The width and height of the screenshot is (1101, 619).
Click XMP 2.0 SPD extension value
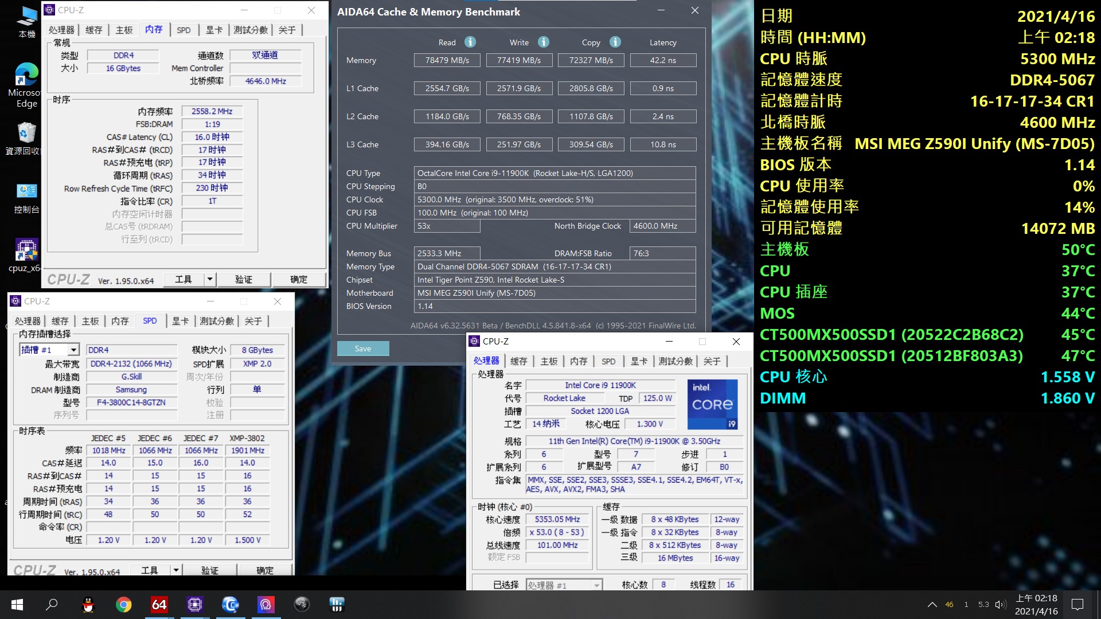[257, 364]
